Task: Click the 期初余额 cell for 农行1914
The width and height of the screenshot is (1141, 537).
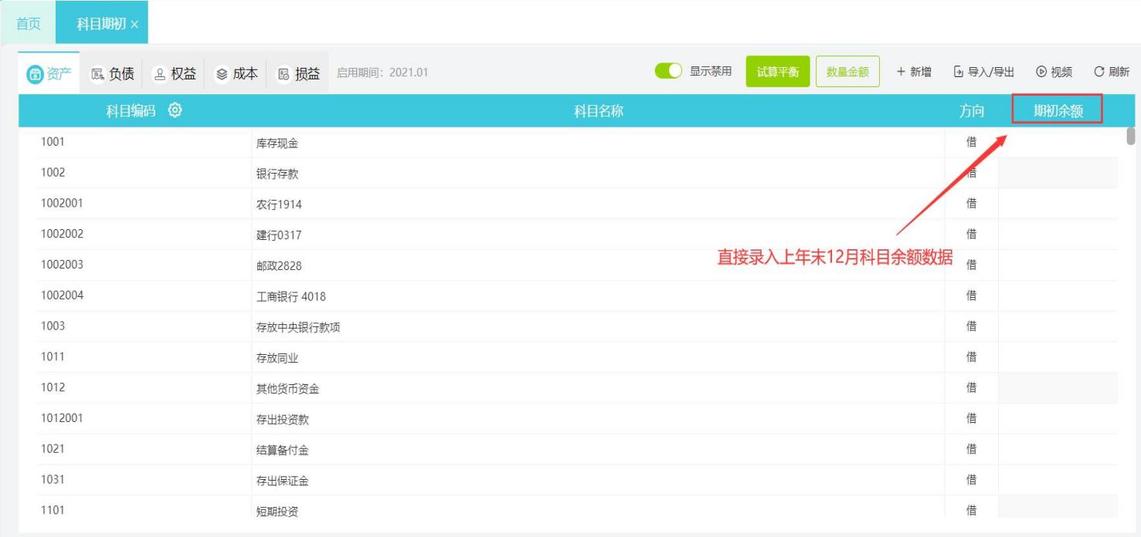Action: click(x=1058, y=204)
